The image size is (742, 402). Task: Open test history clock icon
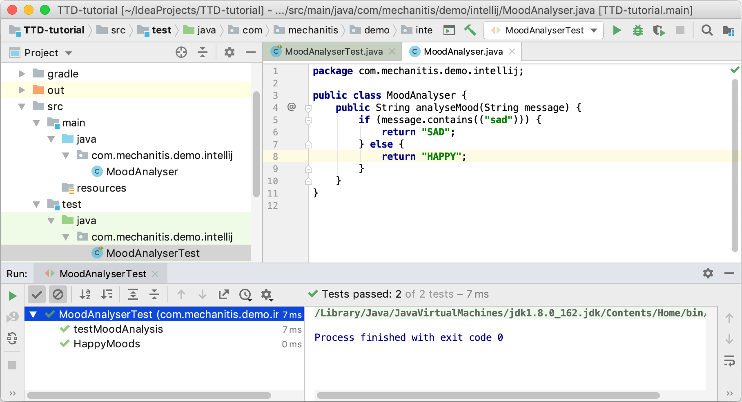(245, 294)
